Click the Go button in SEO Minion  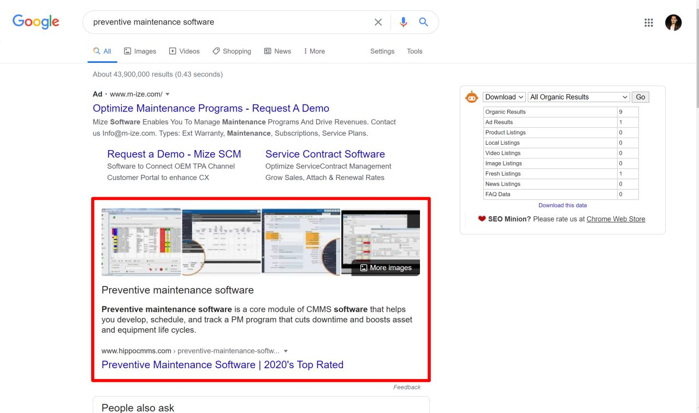[641, 97]
